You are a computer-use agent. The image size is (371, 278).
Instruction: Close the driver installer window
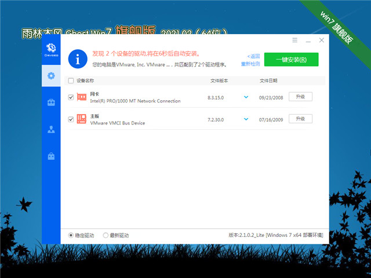point(321,40)
